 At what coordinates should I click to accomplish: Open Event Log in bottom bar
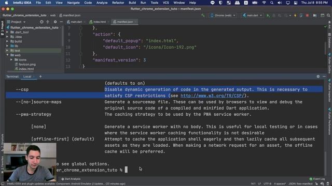pyautogui.click(x=317, y=179)
